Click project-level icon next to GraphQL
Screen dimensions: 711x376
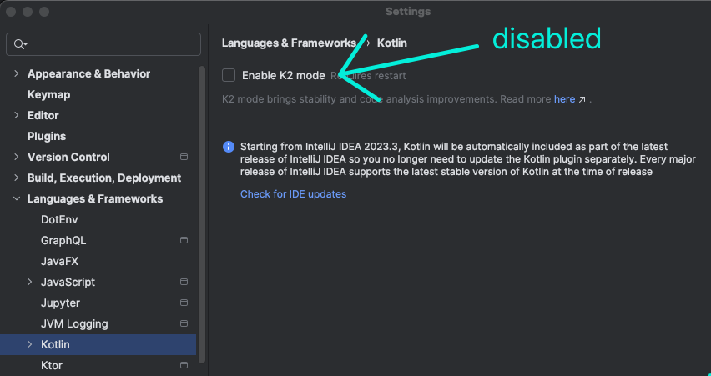pos(184,240)
